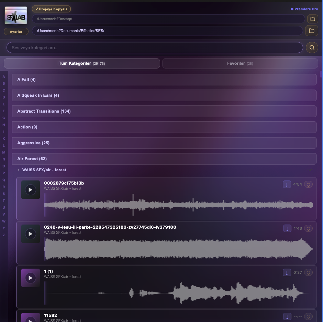Browse for the Desktop path folder
The height and width of the screenshot is (322, 323).
click(x=312, y=19)
